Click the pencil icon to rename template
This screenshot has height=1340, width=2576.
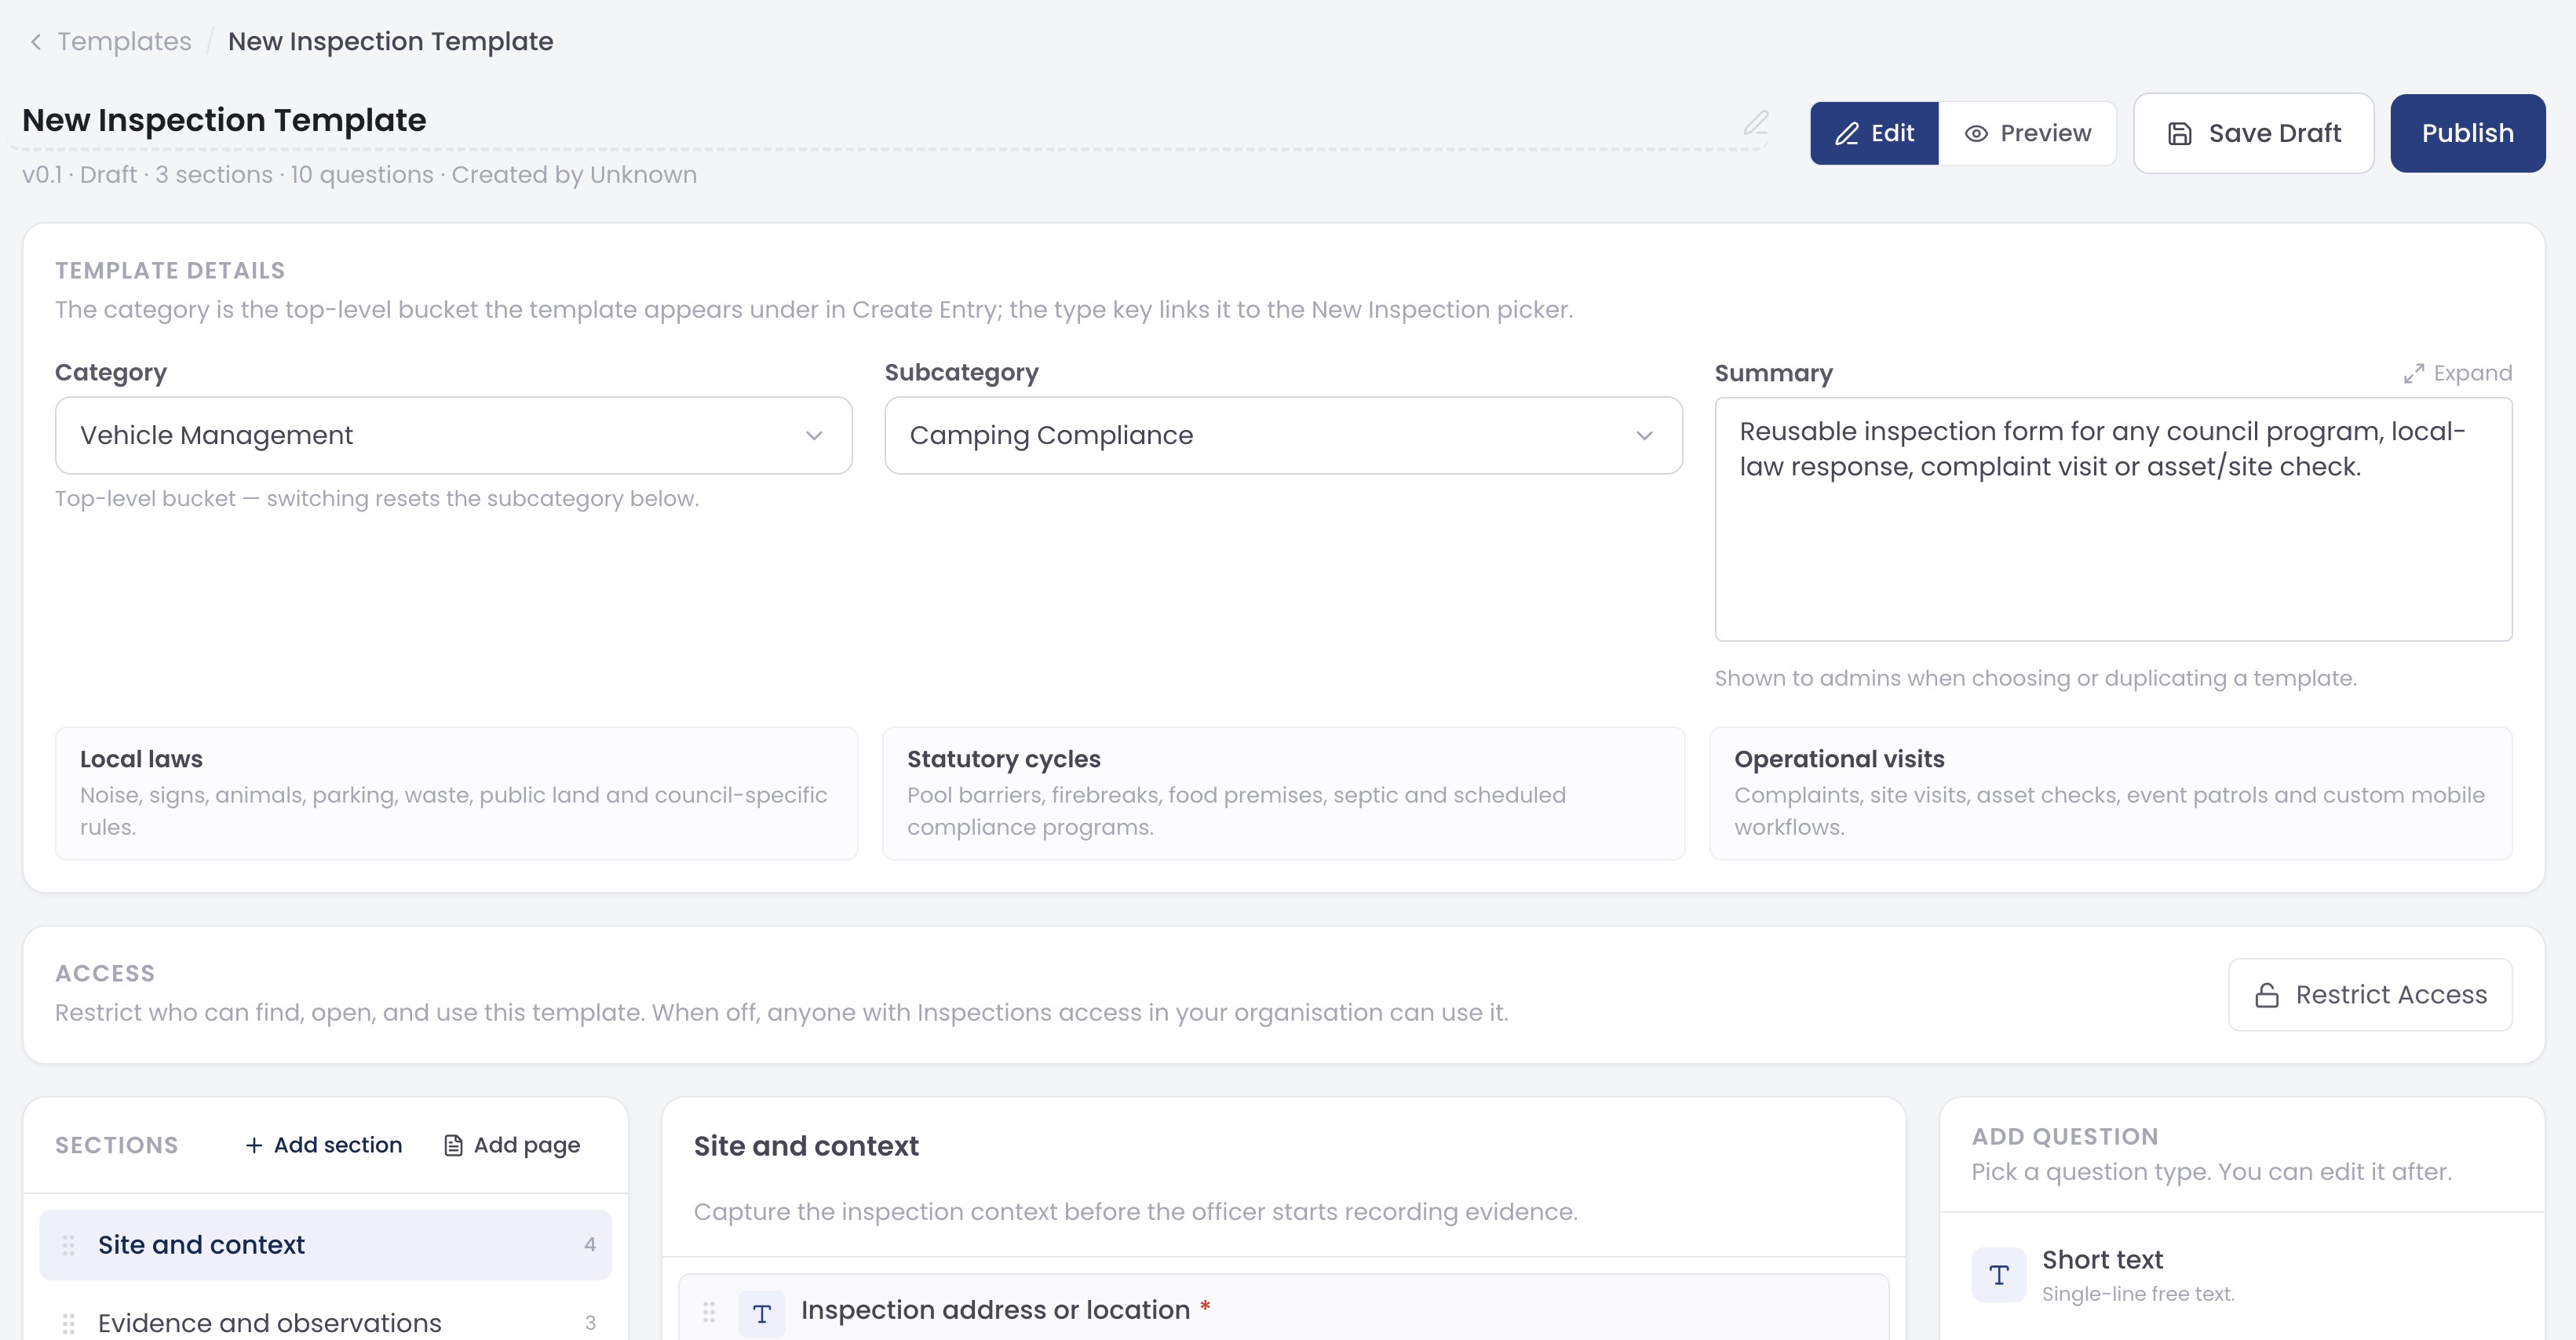1756,123
